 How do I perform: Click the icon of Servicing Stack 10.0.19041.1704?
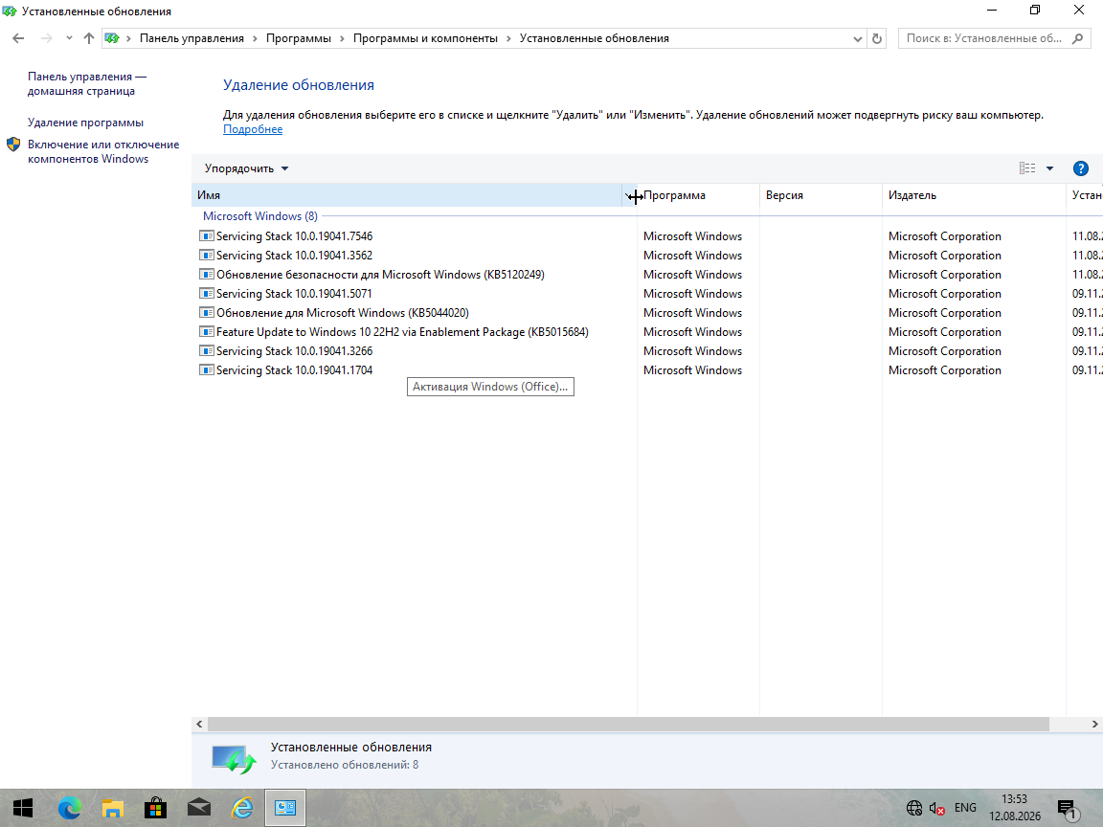(x=207, y=369)
